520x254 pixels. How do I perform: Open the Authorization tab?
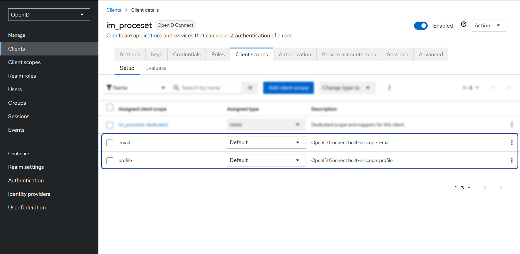point(295,54)
